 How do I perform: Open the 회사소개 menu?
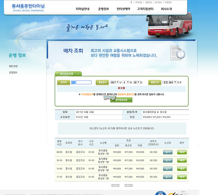coord(167,9)
